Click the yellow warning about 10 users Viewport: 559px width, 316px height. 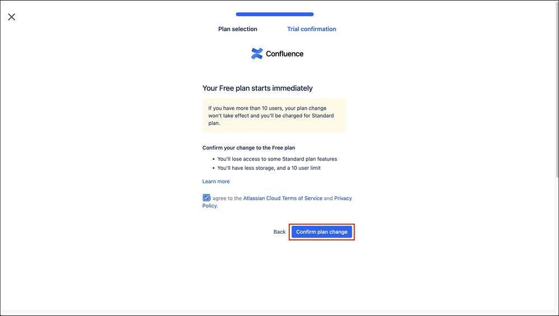click(274, 115)
